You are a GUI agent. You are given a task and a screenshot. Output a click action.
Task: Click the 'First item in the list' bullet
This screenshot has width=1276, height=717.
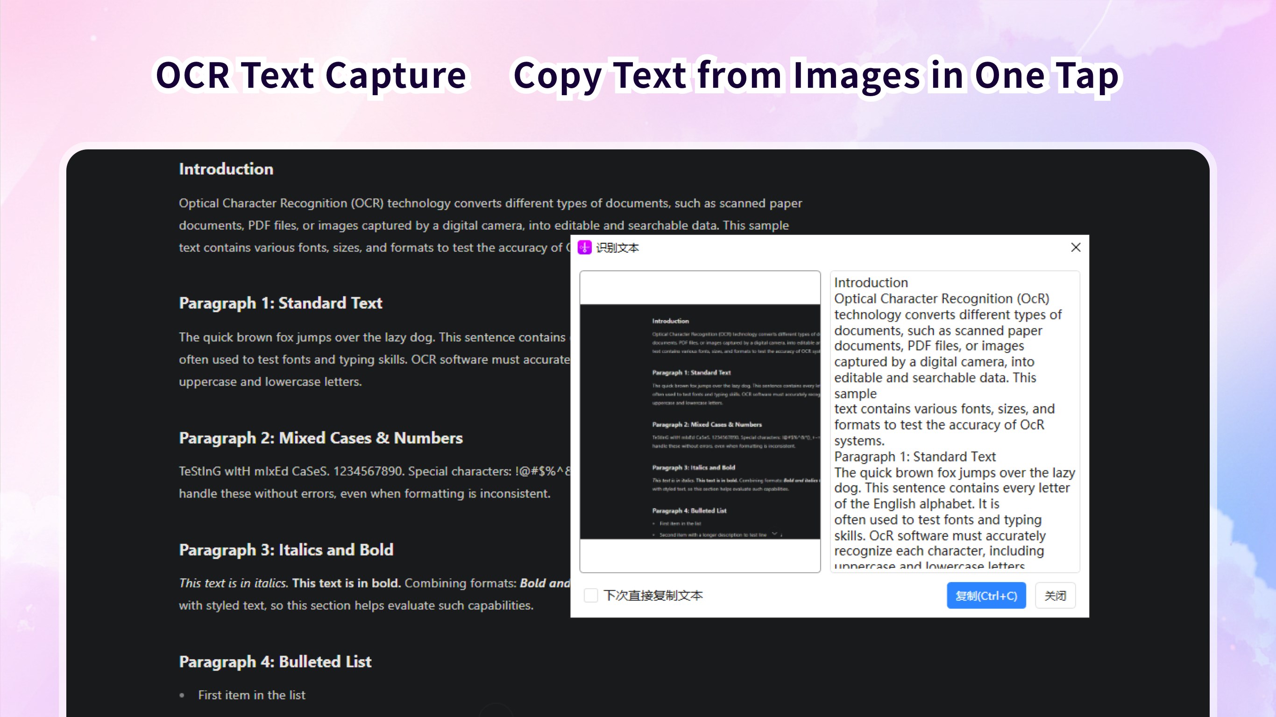point(252,695)
